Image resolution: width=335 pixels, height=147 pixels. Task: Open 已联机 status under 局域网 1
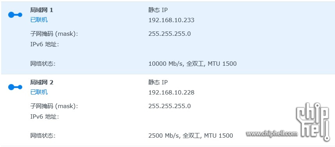tap(39, 20)
